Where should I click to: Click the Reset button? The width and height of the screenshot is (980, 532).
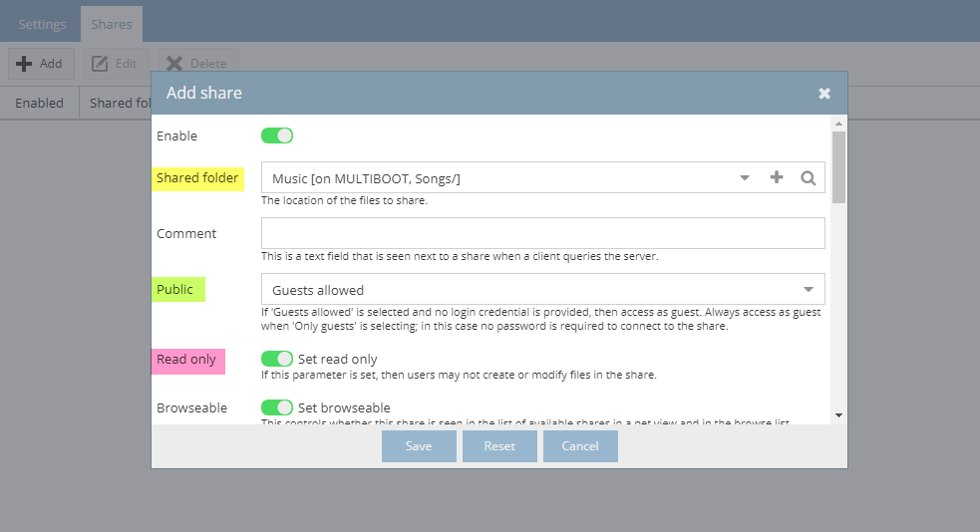pos(499,446)
